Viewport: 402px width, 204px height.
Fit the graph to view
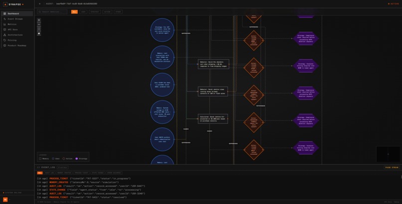tap(39, 29)
